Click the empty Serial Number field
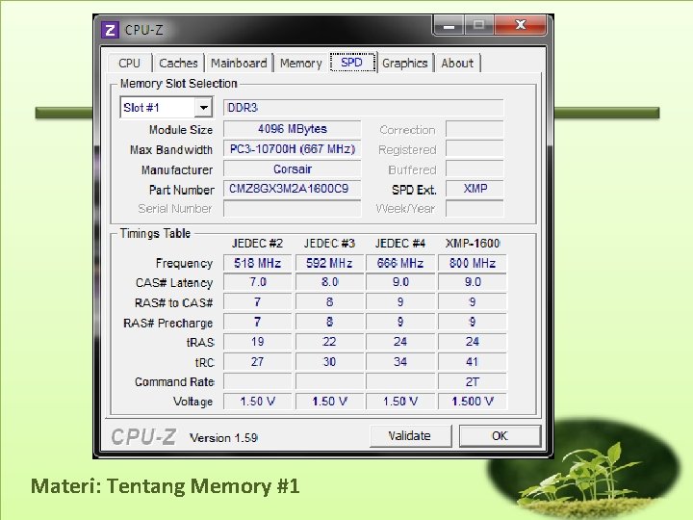Screen dimensions: 693x520 click(293, 208)
